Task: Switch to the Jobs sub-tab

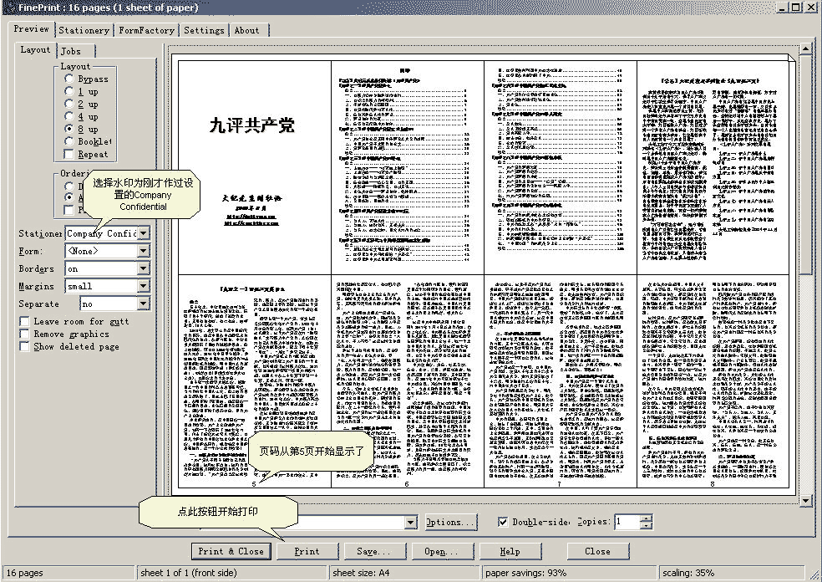Action: point(71,51)
